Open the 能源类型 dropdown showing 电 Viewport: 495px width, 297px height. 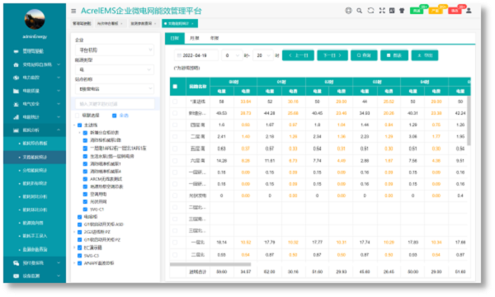(115, 70)
